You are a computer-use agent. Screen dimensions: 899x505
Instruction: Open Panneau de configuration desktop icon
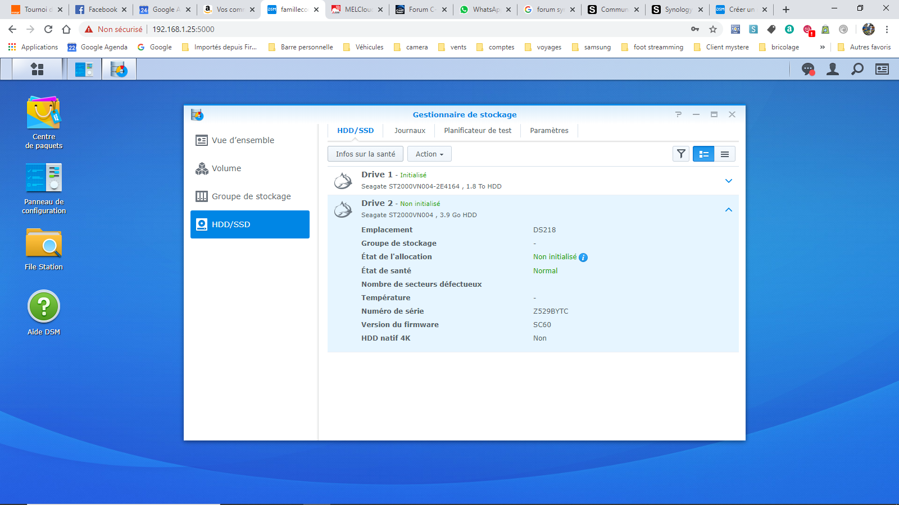44,189
